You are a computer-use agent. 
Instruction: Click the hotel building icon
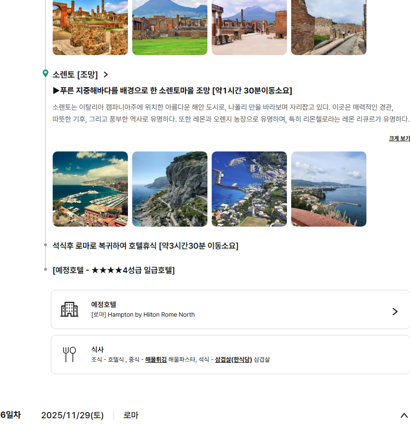point(69,309)
